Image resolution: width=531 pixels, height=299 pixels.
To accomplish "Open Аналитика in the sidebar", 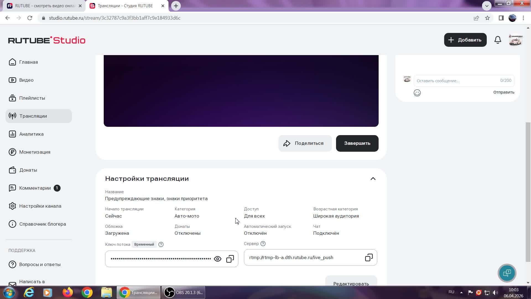I will [x=31, y=134].
